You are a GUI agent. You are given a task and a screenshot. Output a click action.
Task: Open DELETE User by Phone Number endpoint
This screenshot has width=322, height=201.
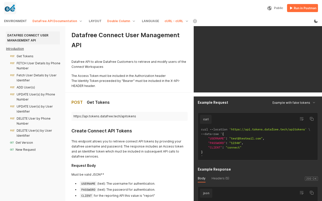click(x=33, y=121)
